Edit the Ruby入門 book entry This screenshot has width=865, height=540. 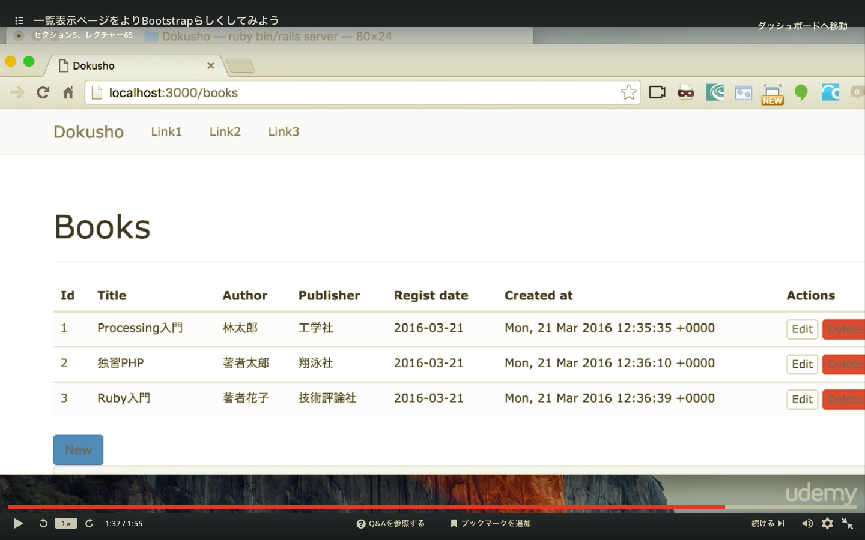click(802, 399)
